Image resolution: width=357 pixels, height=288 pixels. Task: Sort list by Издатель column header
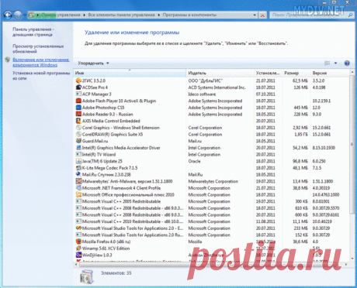(x=220, y=73)
